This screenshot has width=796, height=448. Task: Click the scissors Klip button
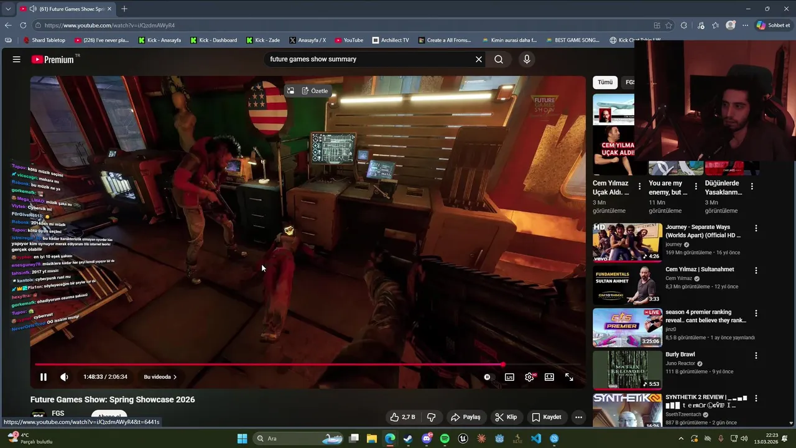(506, 417)
